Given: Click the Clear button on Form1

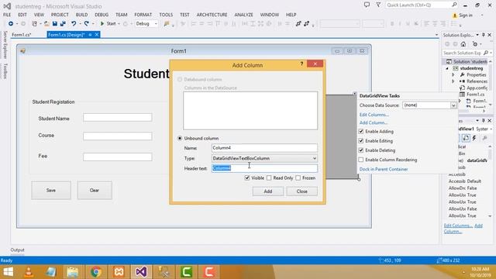Looking at the screenshot, I should tap(95, 191).
